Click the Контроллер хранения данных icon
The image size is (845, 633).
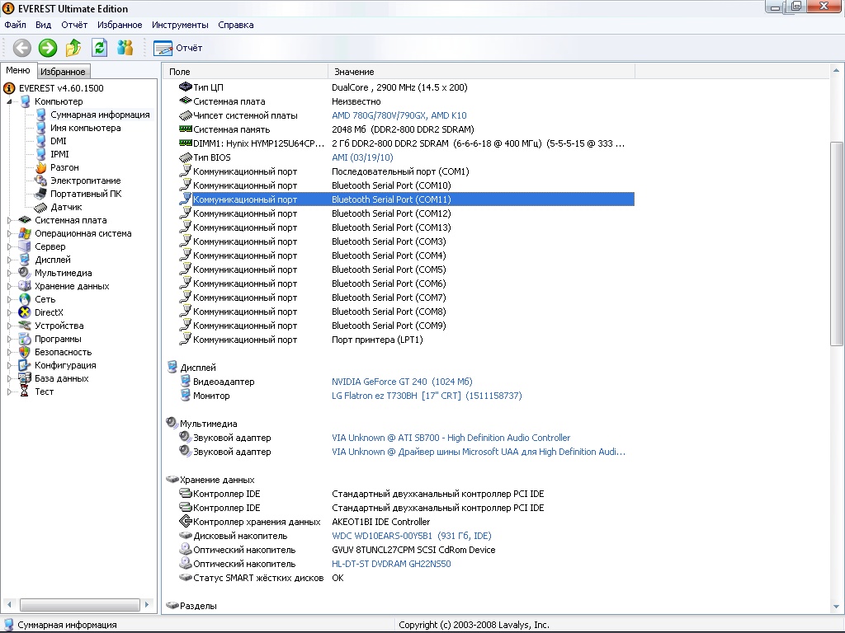pyautogui.click(x=186, y=521)
